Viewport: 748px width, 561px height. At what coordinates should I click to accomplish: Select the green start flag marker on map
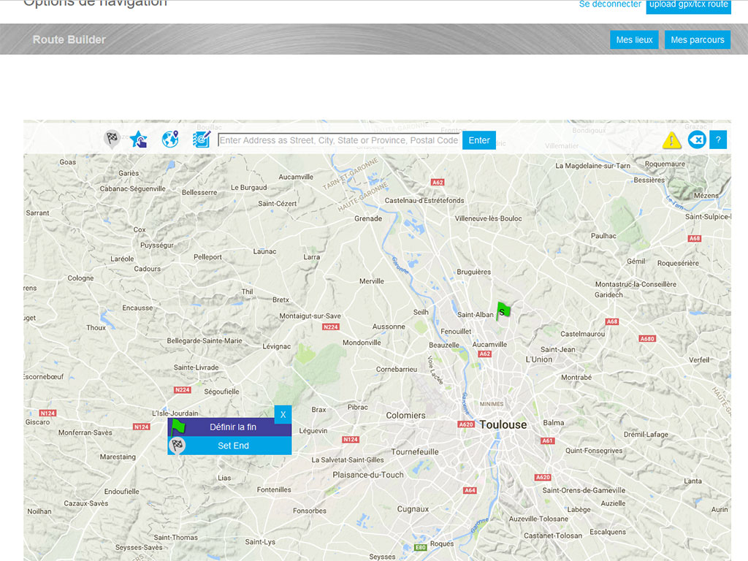tap(503, 311)
